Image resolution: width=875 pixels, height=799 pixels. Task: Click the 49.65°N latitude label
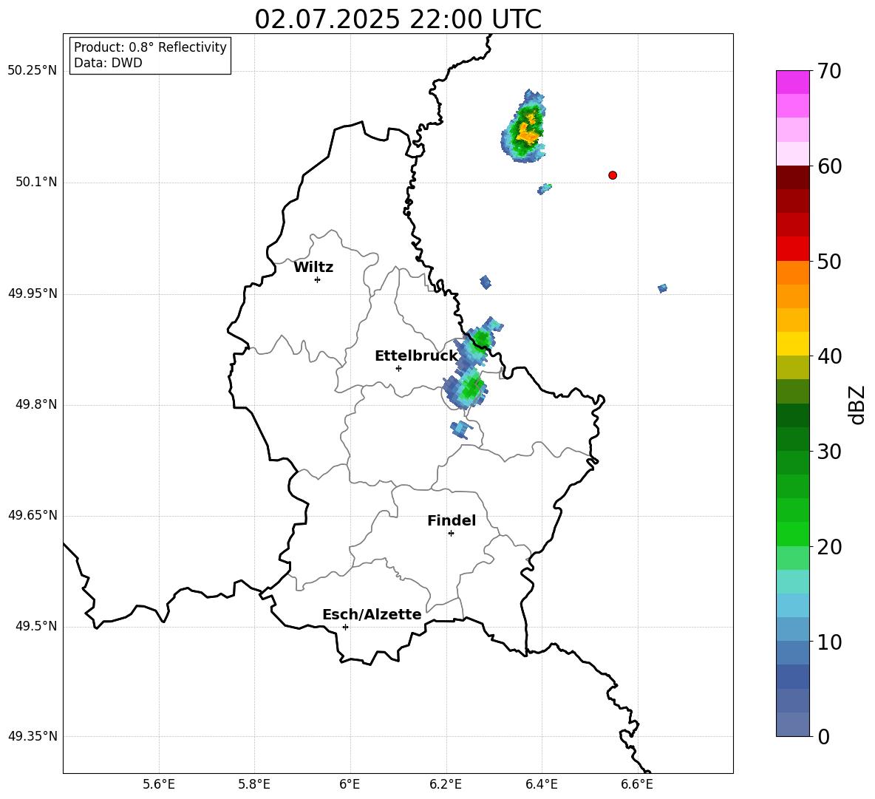(x=33, y=515)
